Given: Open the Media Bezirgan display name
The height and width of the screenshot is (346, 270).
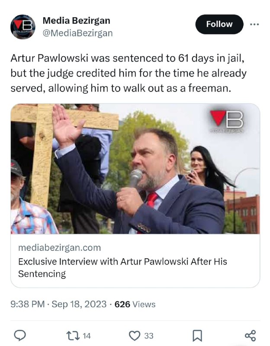Looking at the screenshot, I should click(77, 20).
